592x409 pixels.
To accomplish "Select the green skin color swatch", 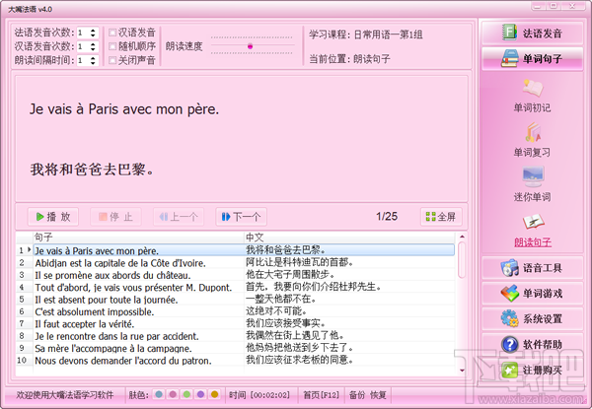I will [186, 394].
